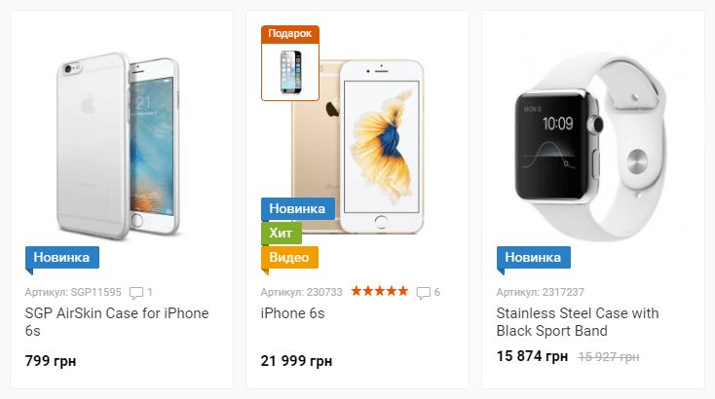715x399 pixels.
Task: Click the green Хит badge
Action: (x=282, y=233)
